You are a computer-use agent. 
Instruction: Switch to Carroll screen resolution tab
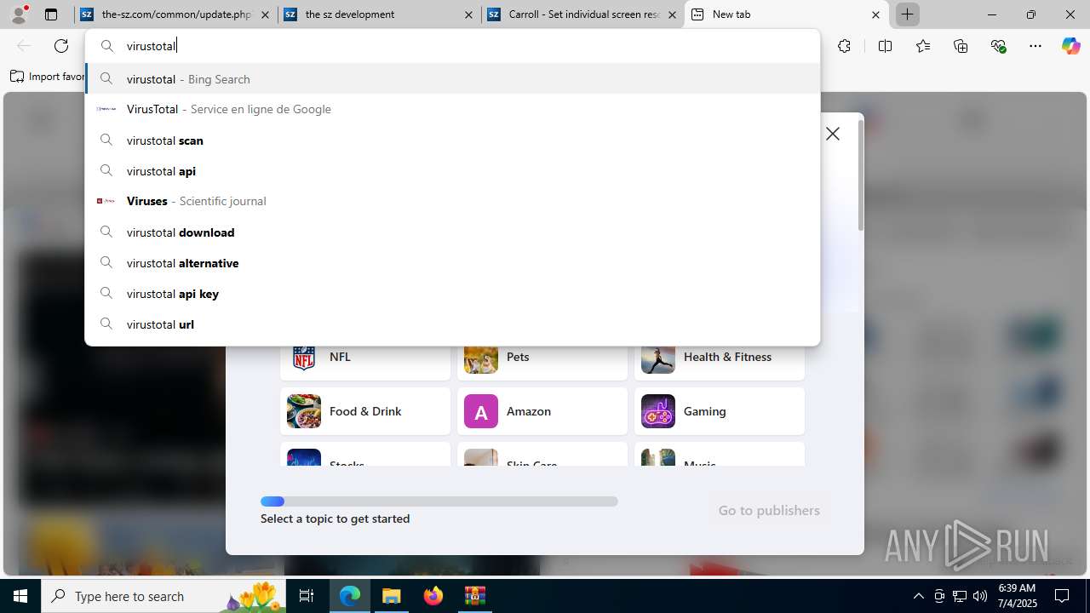583,14
